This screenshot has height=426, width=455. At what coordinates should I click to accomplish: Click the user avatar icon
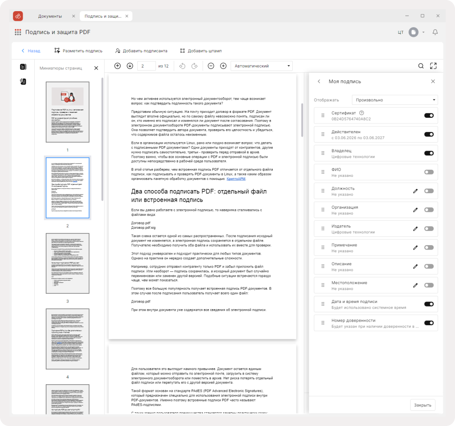coord(414,32)
